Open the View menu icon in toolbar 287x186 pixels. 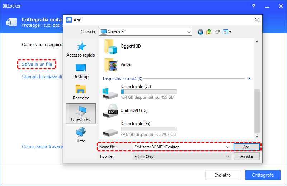pyautogui.click(x=227, y=32)
